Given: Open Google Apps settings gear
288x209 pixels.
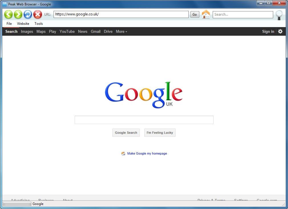Looking at the screenshot, I should tap(280, 31).
